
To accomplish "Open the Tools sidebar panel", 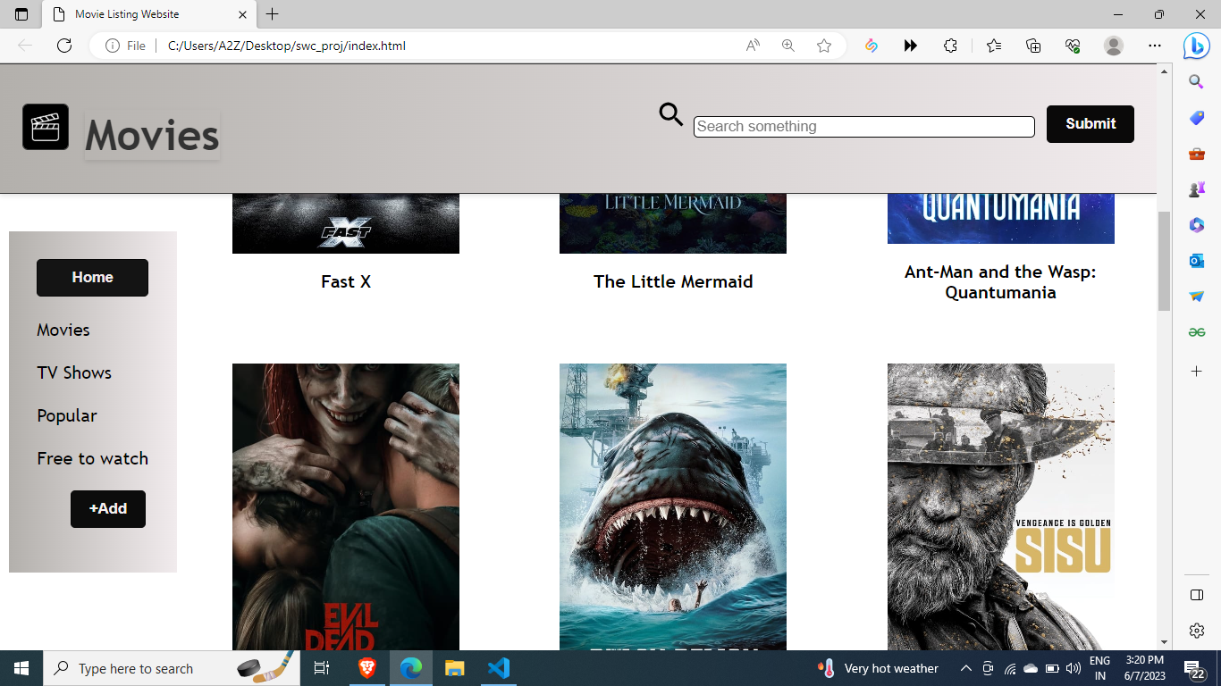I will 1196,153.
